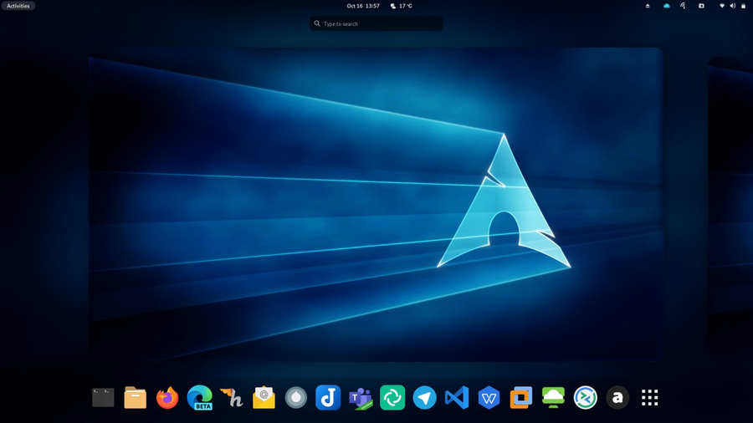Launch Visual Studio Code
Viewport: 753px width, 423px height.
click(x=457, y=398)
